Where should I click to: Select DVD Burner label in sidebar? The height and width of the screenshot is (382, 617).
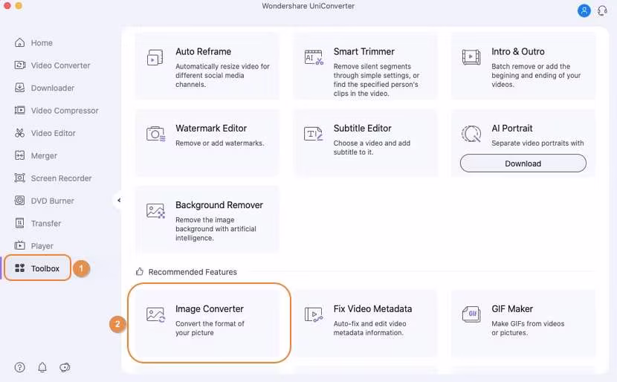[52, 201]
